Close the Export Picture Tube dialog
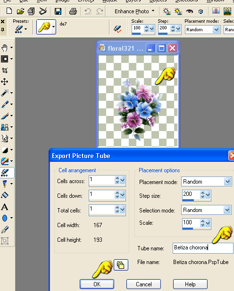This screenshot has width=234, height=291. (x=232, y=155)
